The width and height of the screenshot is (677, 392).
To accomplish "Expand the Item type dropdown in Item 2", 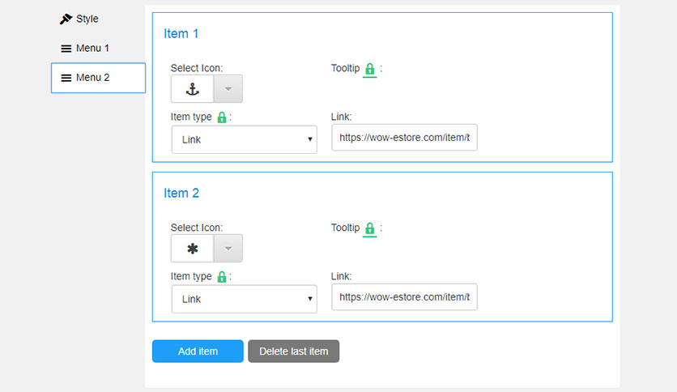I will 245,299.
